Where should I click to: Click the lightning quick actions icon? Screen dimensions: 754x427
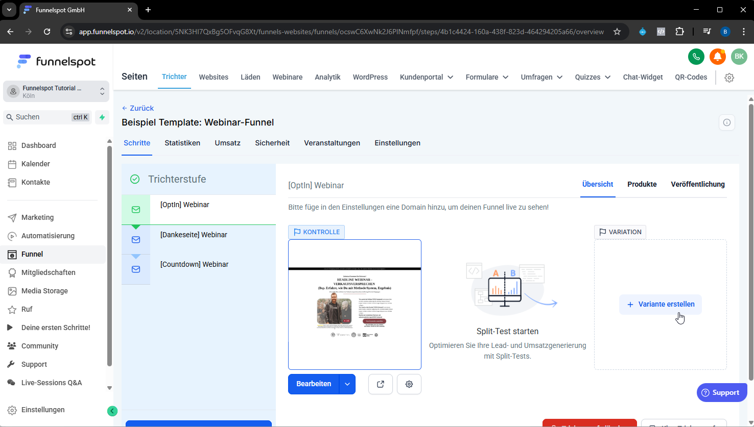(x=102, y=117)
